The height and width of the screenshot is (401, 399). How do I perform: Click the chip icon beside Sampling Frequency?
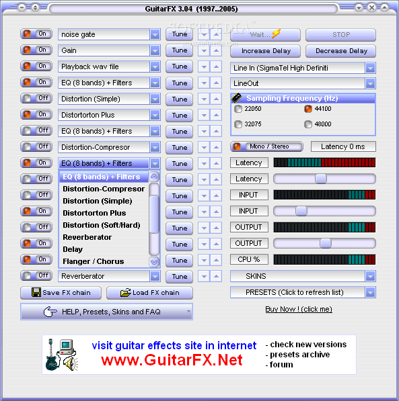(x=236, y=97)
